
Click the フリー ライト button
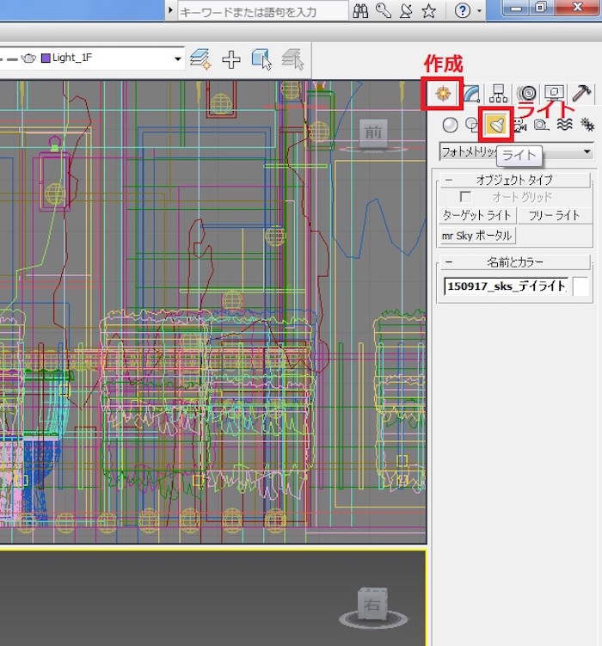click(x=553, y=216)
